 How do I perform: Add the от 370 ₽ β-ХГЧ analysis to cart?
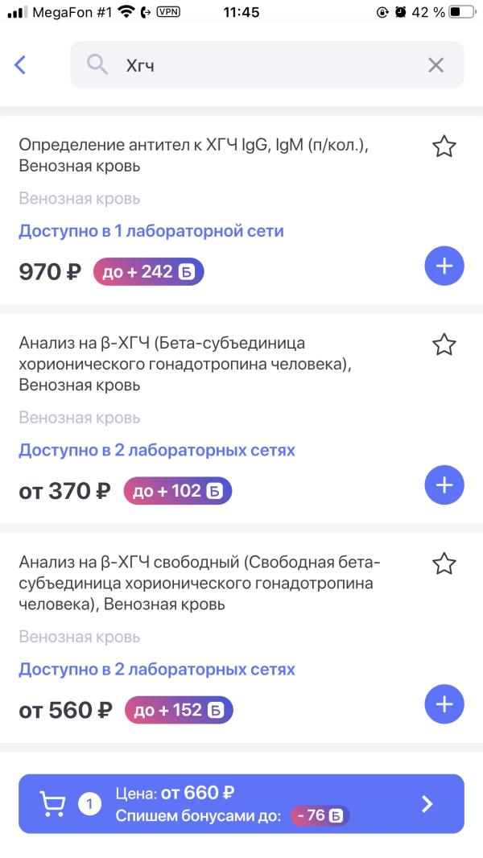(444, 485)
